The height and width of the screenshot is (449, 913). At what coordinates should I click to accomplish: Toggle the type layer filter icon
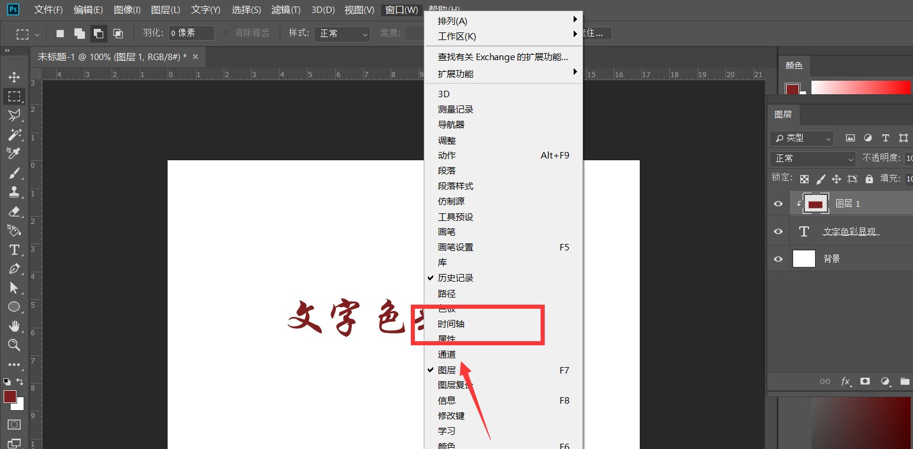885,138
